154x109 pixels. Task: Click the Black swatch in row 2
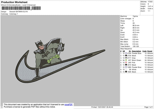pos(126,56)
